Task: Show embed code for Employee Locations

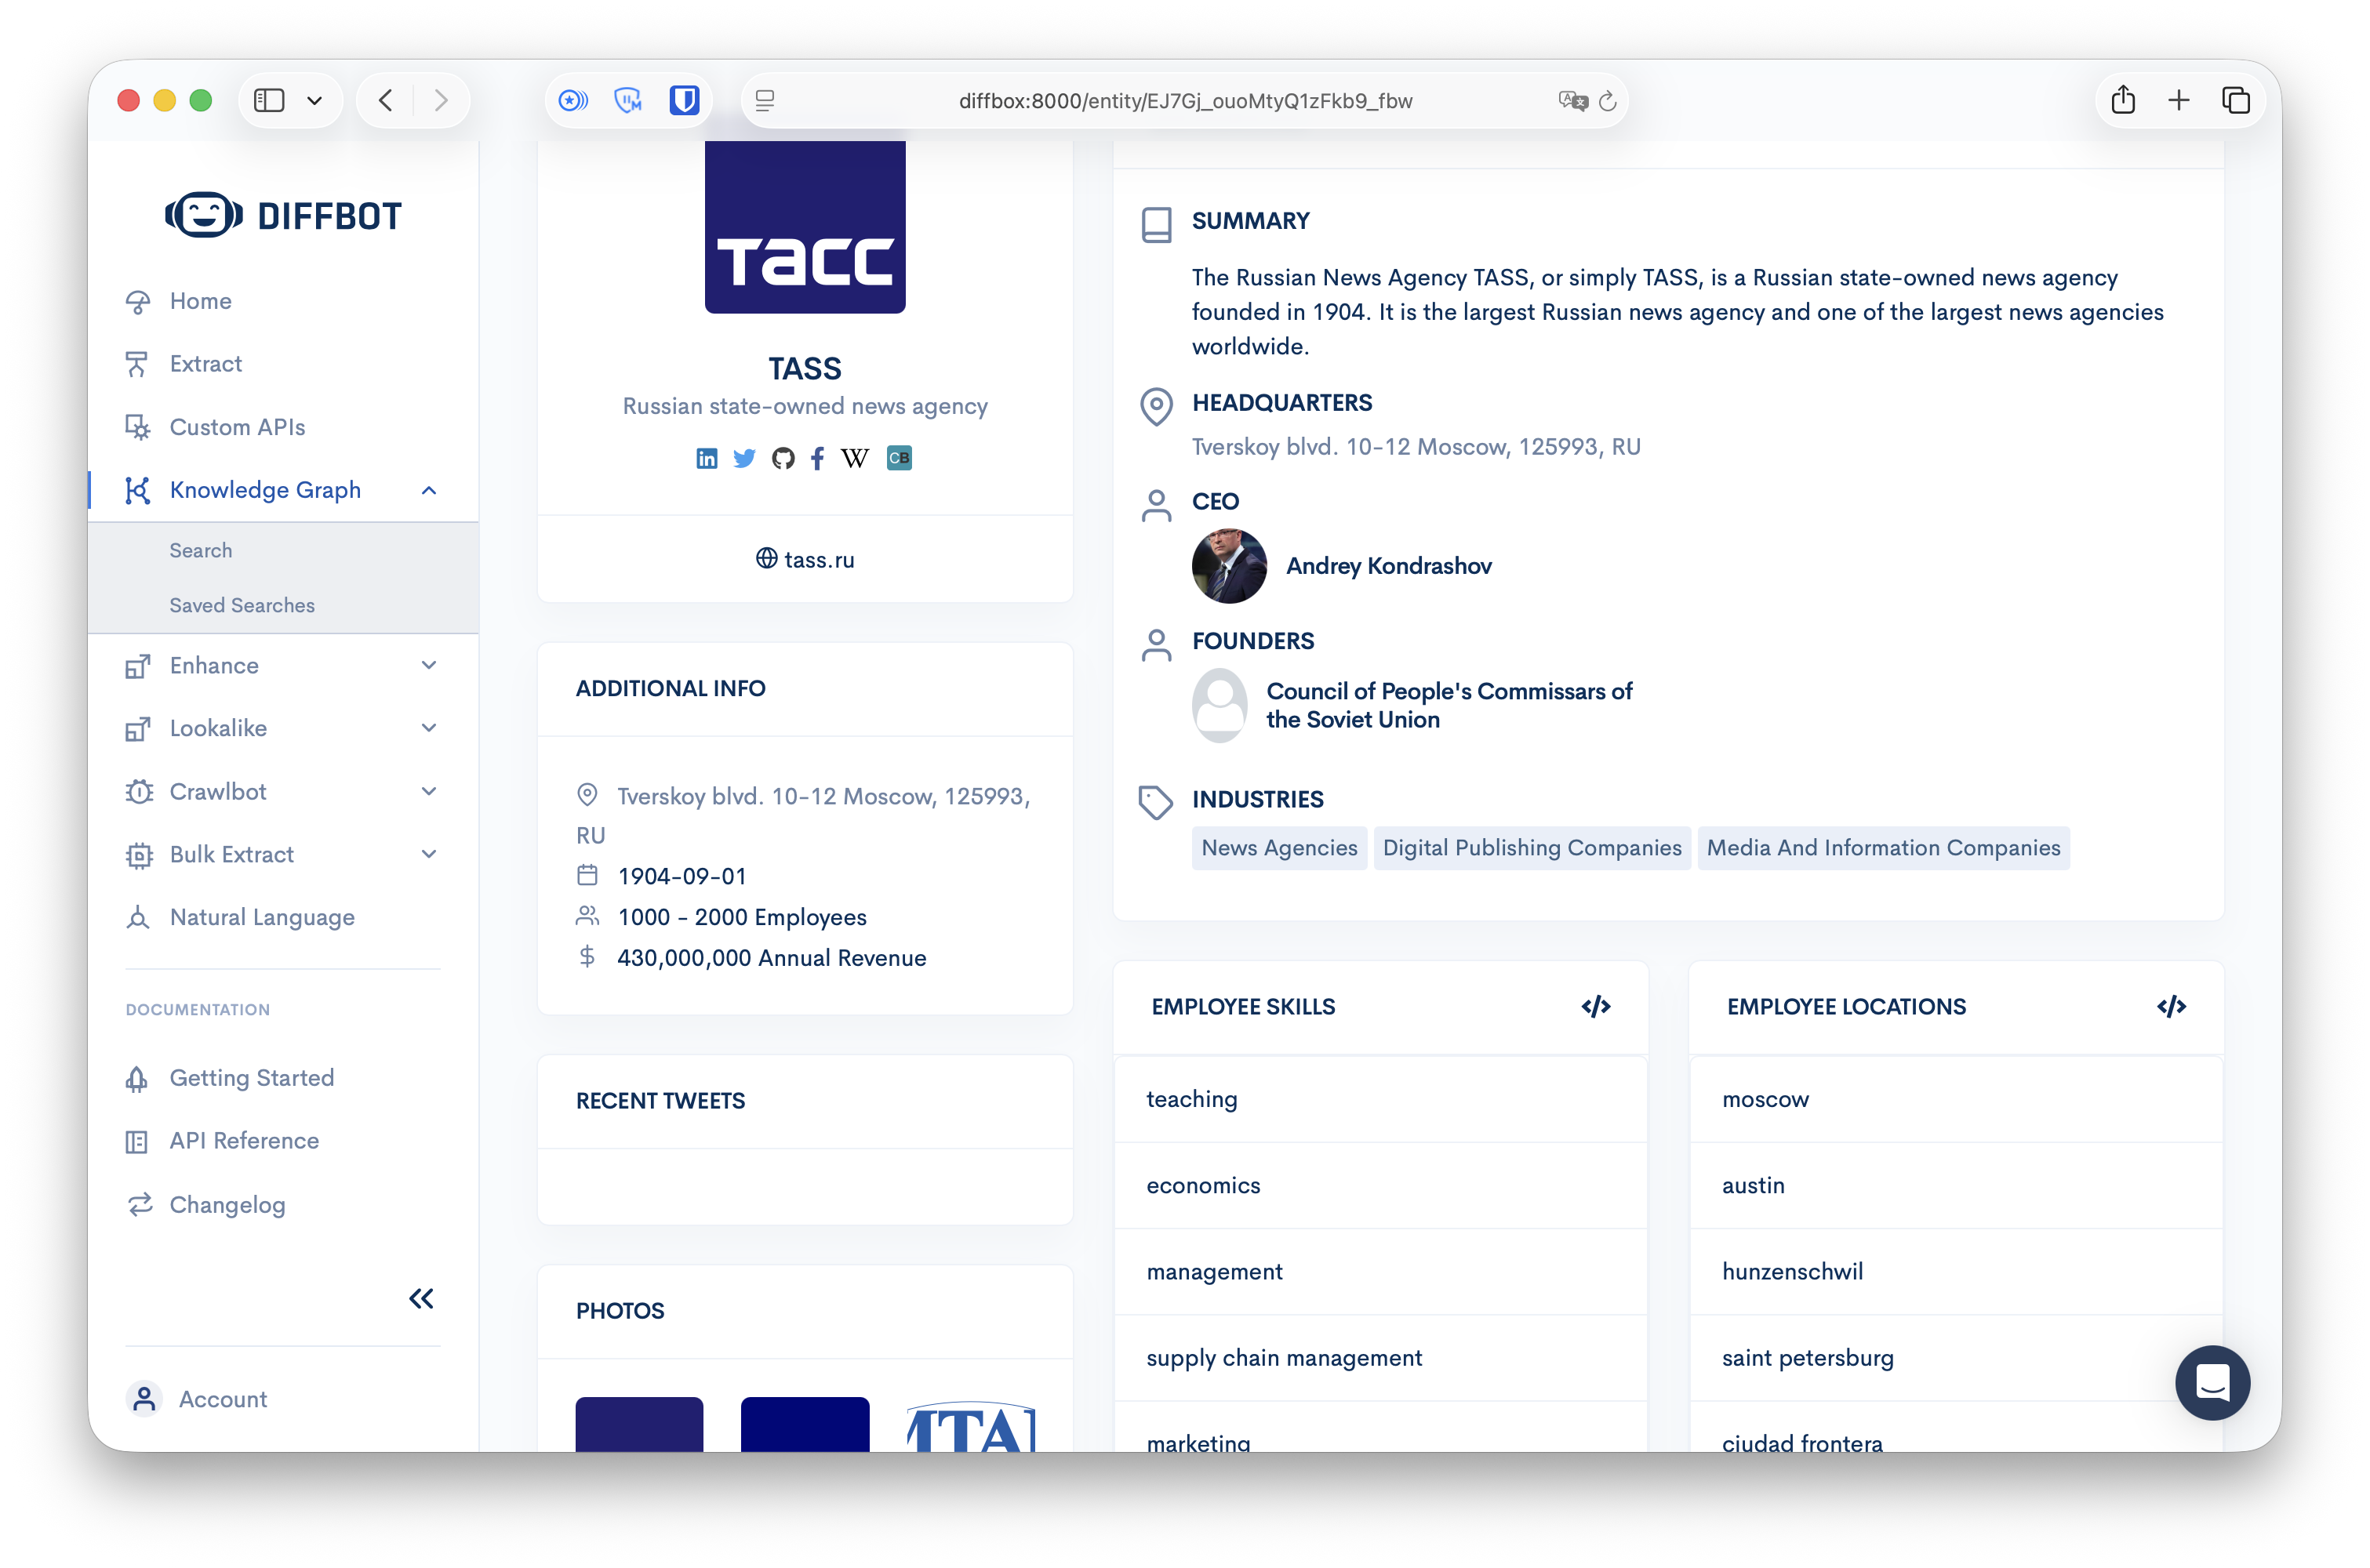Action: (2171, 1007)
